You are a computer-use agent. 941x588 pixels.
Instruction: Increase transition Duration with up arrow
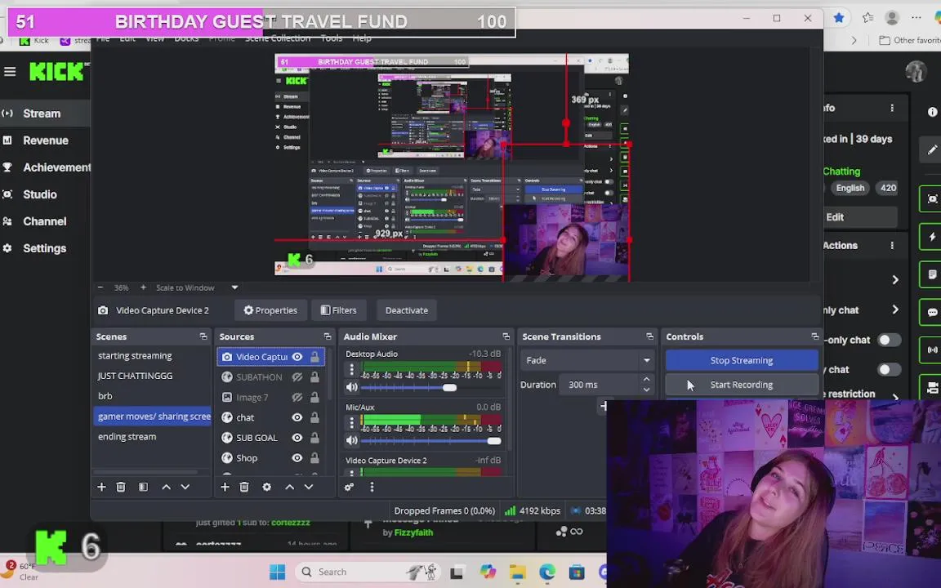646,379
